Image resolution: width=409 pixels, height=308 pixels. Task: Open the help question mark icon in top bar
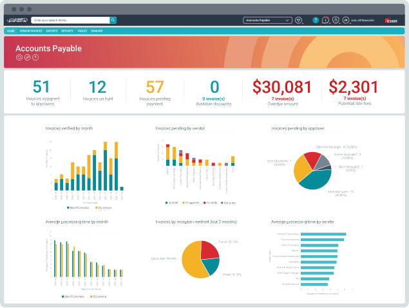point(316,20)
